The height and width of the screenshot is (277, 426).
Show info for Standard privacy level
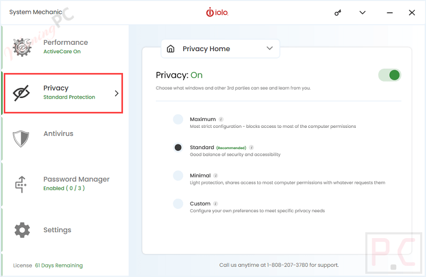[251, 148]
